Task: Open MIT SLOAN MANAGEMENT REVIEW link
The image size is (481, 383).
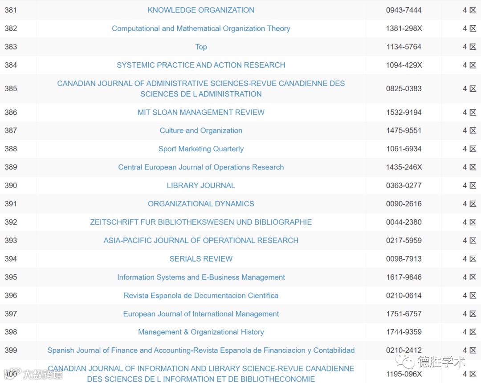Action: 201,112
